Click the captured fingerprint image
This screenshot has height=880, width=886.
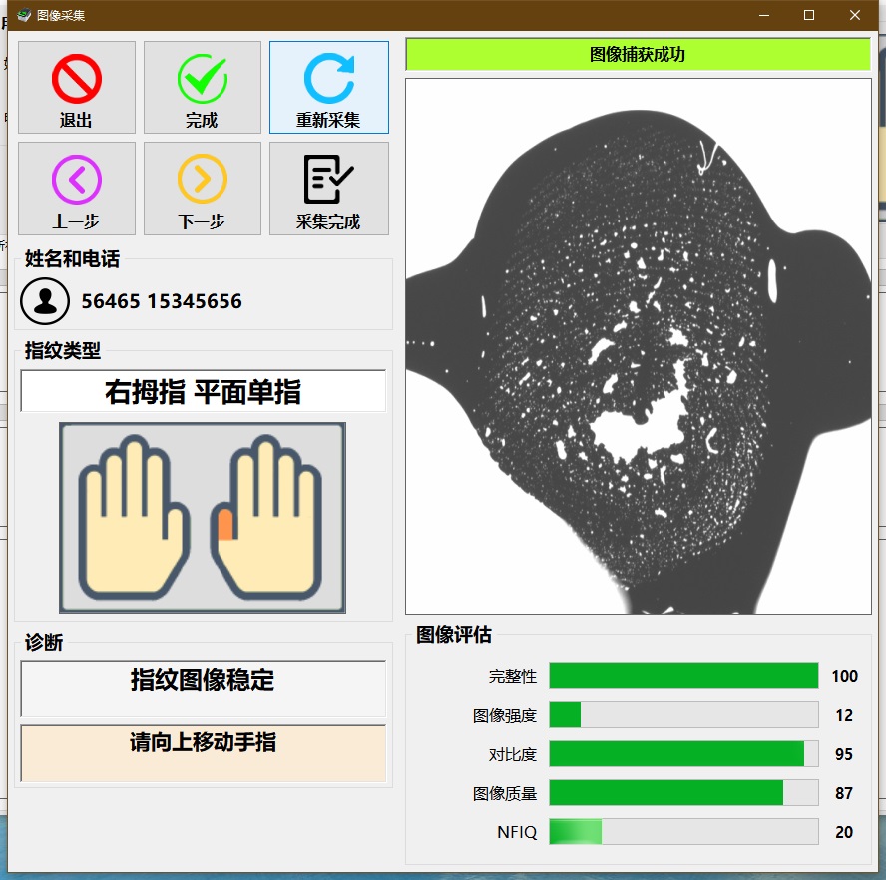click(x=638, y=346)
